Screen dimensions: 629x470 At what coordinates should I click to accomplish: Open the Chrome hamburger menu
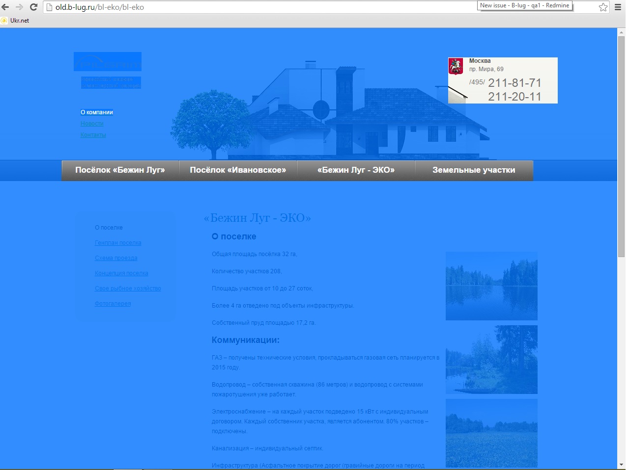coord(618,7)
